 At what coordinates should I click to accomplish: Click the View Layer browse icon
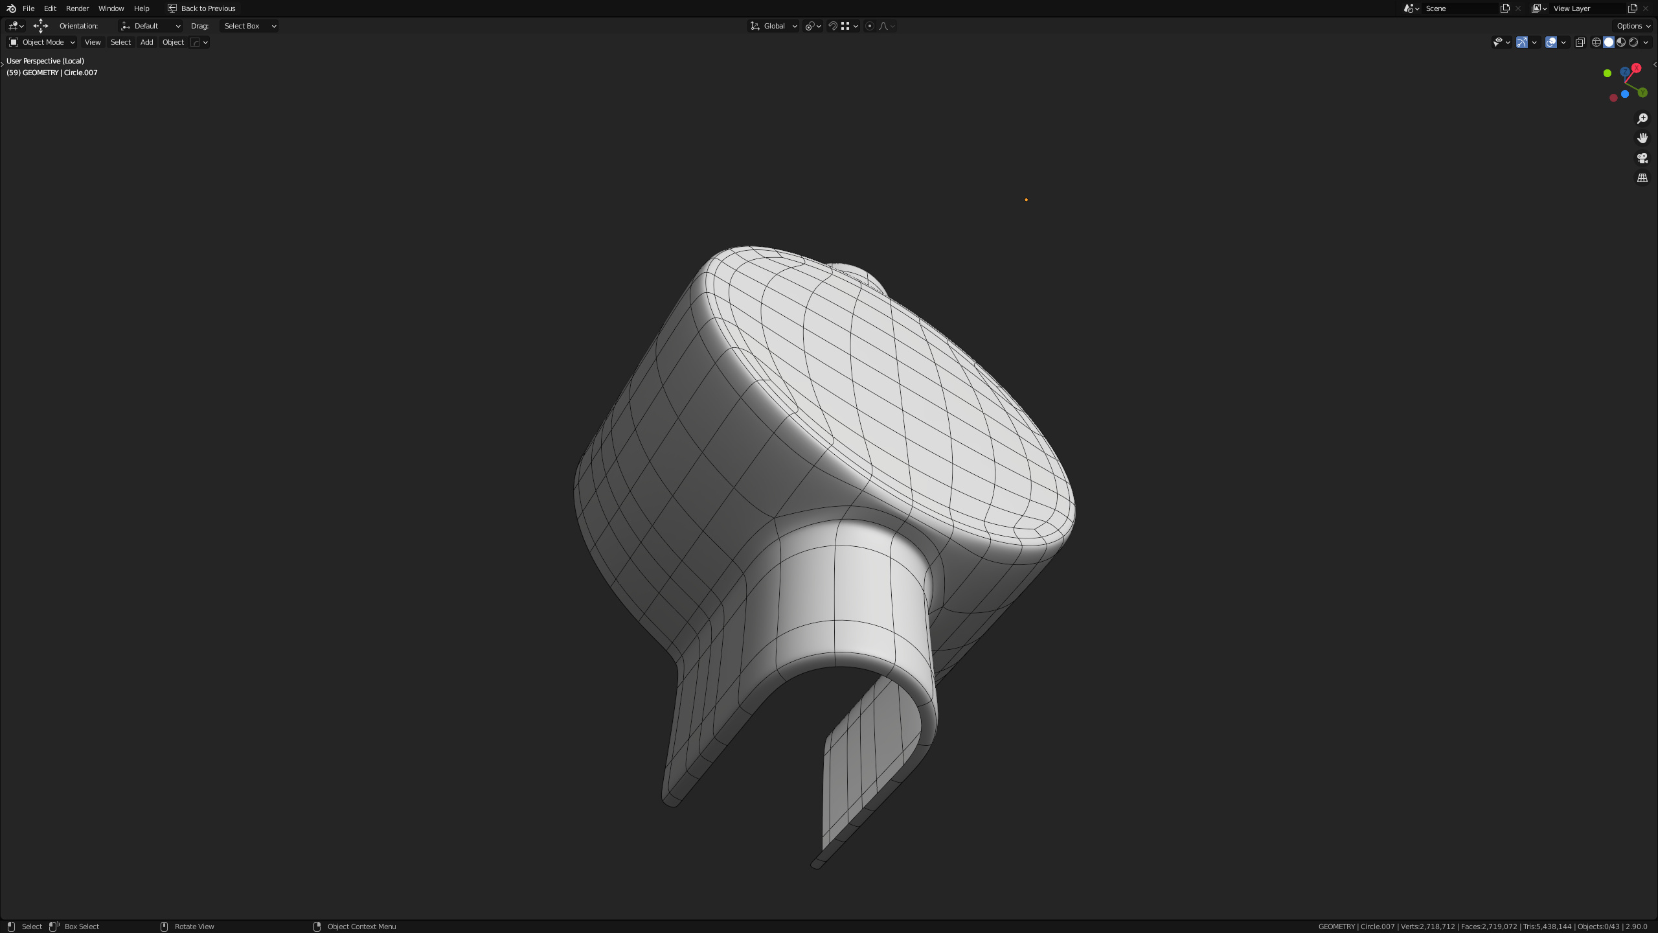(1539, 8)
